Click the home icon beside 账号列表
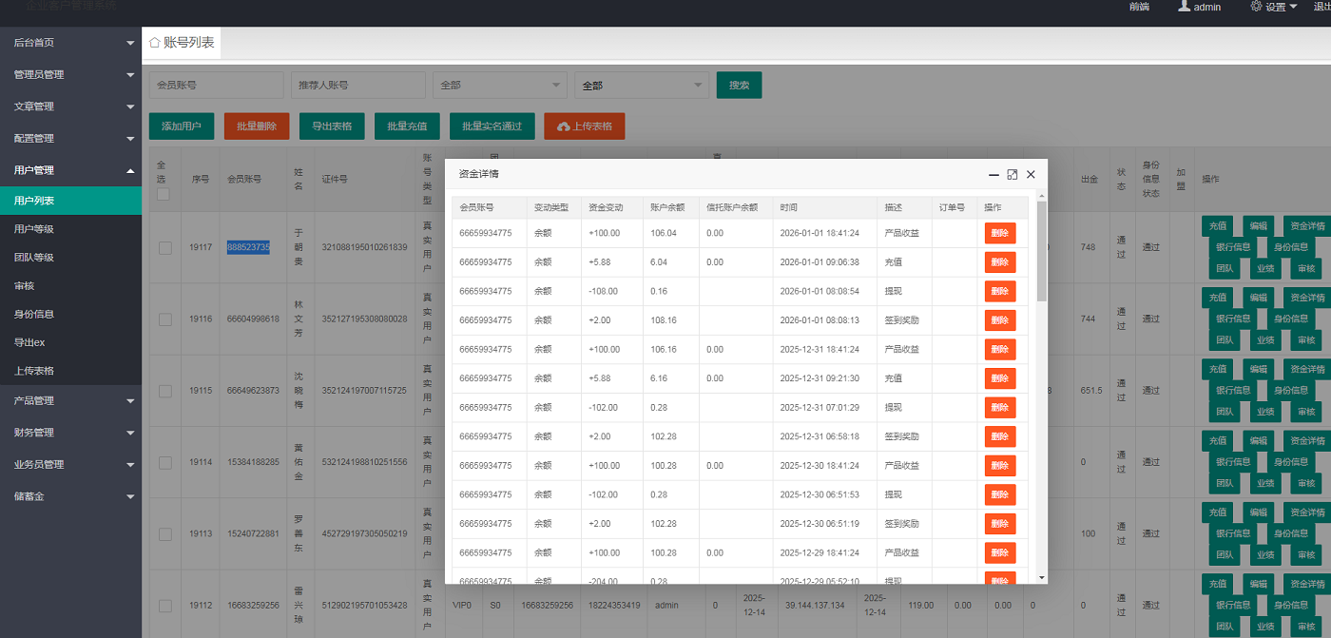The height and width of the screenshot is (638, 1331). pyautogui.click(x=155, y=43)
